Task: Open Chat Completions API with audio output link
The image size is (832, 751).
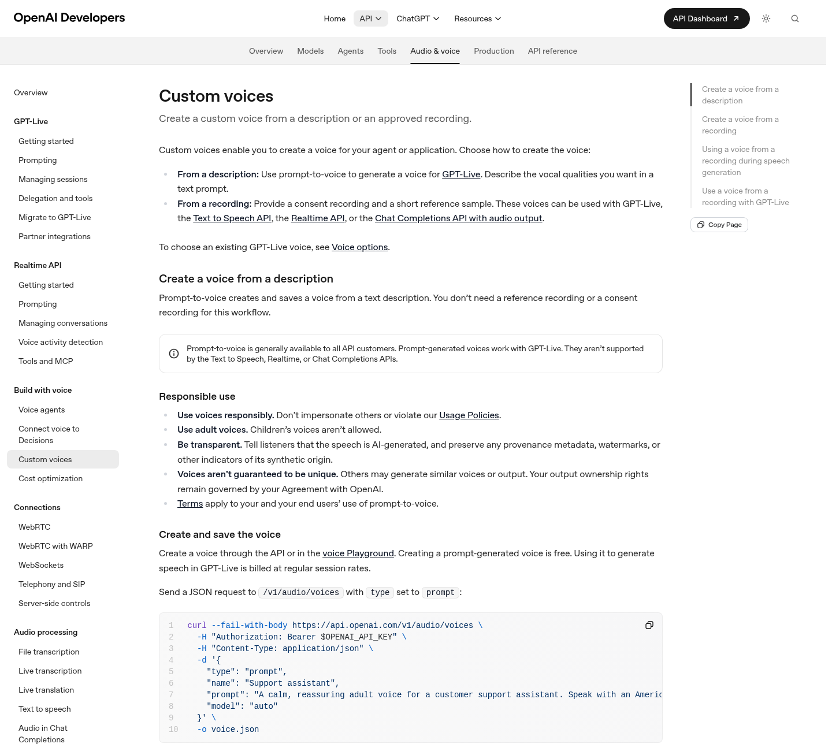Action: click(459, 218)
